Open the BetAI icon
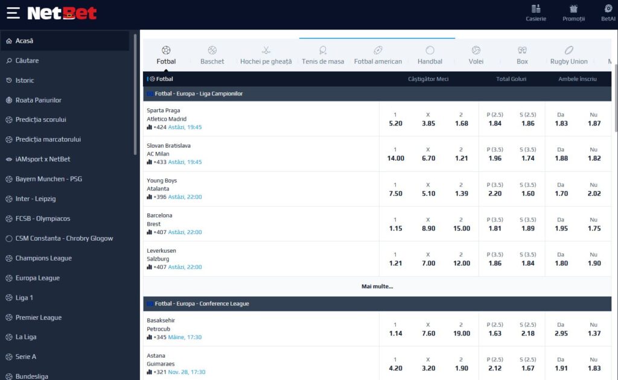 coord(608,8)
